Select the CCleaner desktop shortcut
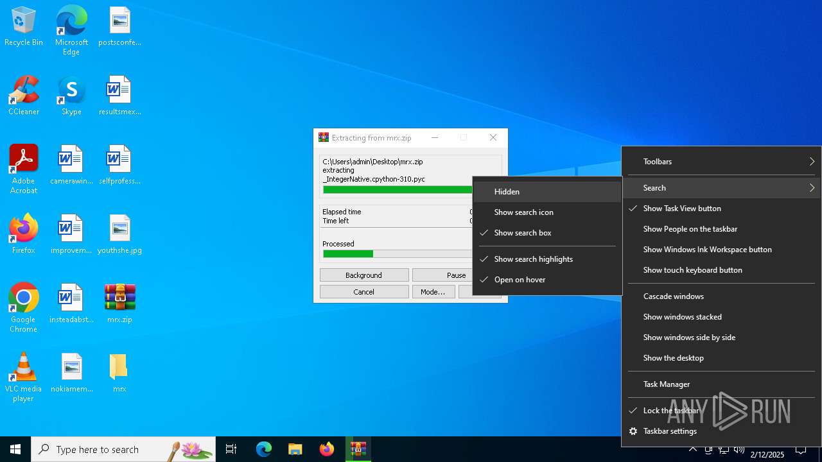The height and width of the screenshot is (462, 822). pos(24,96)
